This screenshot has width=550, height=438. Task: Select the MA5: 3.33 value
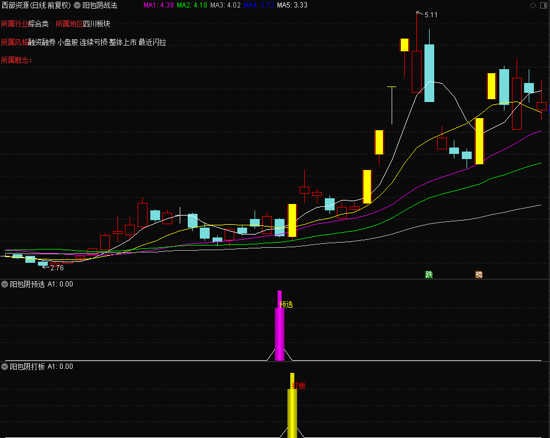coord(292,5)
